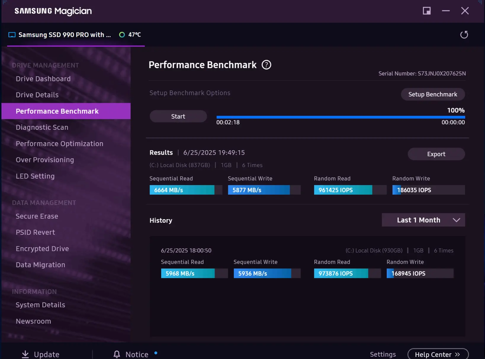Screen dimensions: 485x359
Task: Click the green temperature status ring icon
Action: pos(122,35)
